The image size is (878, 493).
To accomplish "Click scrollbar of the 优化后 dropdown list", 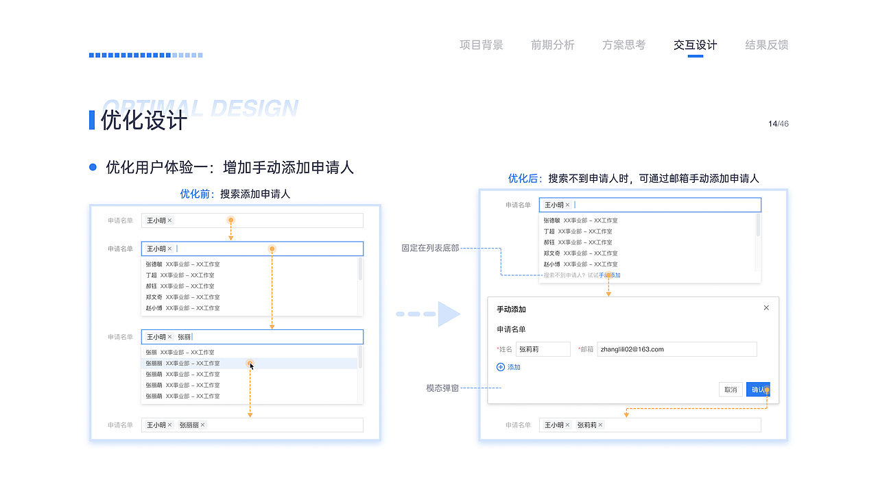I will (758, 226).
